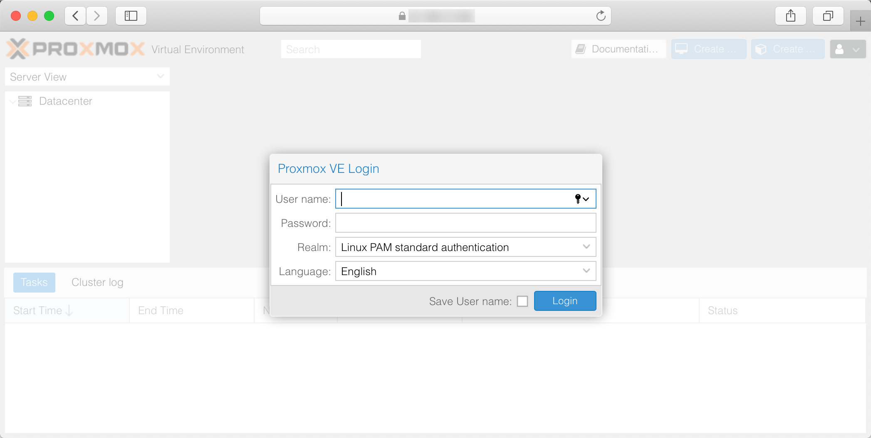Select the Tasks tab
Image resolution: width=871 pixels, height=438 pixels.
pos(34,283)
